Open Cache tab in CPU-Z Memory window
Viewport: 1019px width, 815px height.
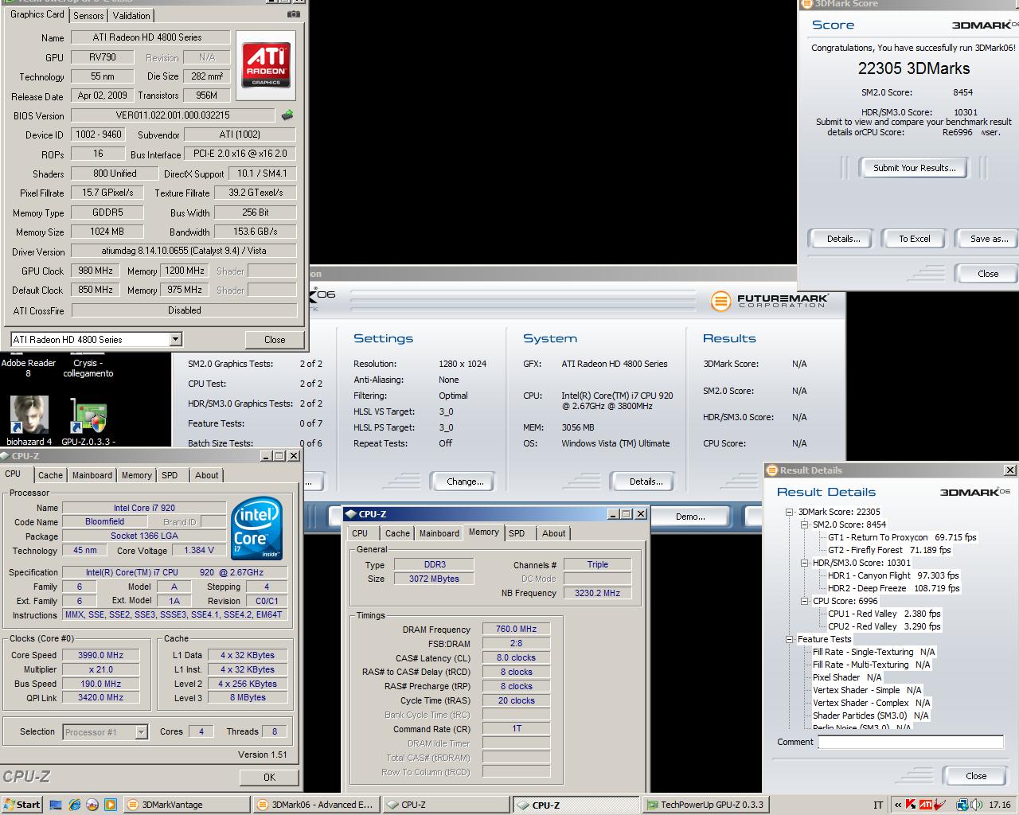[x=397, y=533]
